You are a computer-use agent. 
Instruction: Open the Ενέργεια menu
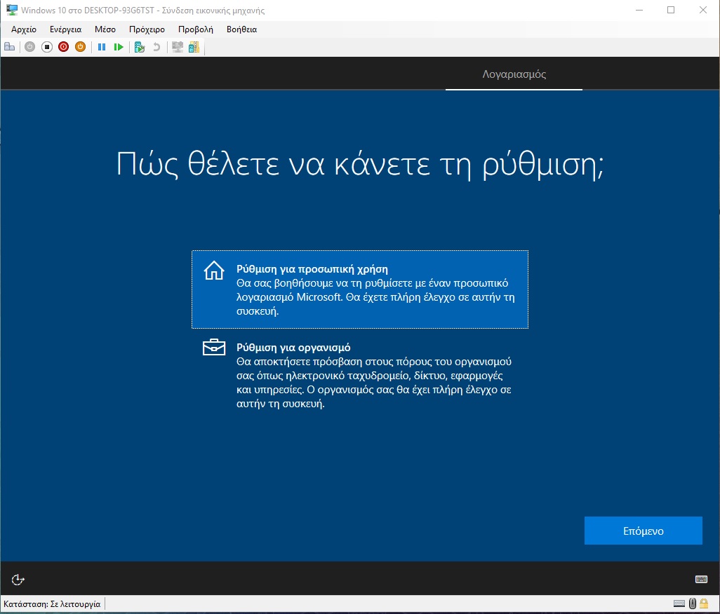coord(66,29)
